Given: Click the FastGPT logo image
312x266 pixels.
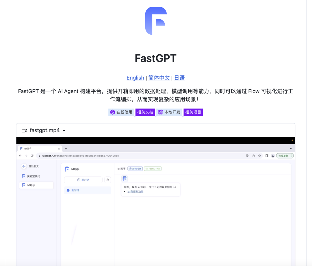Looking at the screenshot, I should (x=156, y=21).
